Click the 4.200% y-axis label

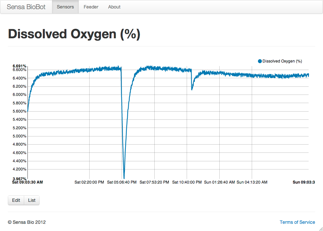point(20,169)
